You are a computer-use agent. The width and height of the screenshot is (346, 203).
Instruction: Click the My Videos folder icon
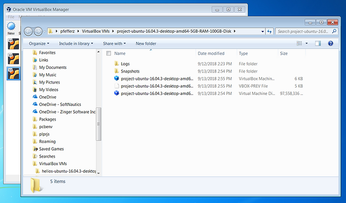point(35,89)
